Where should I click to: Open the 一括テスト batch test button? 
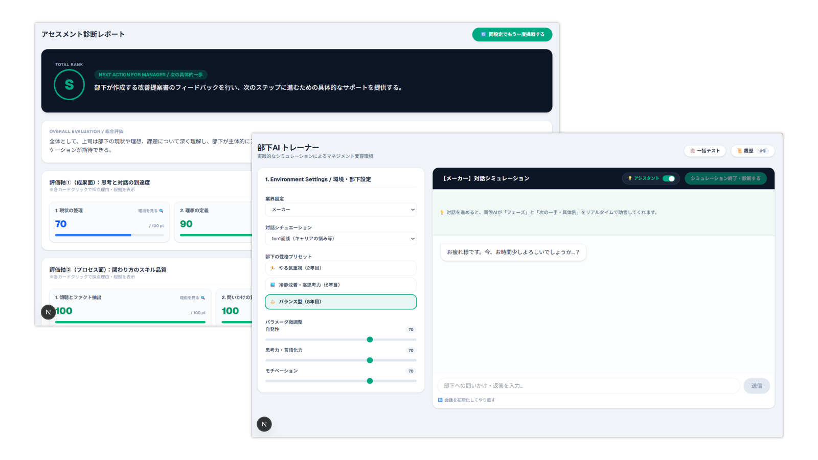click(705, 151)
